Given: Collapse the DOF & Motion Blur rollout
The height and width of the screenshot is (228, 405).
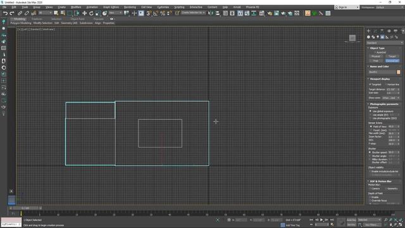Looking at the screenshot, I should [x=380, y=181].
